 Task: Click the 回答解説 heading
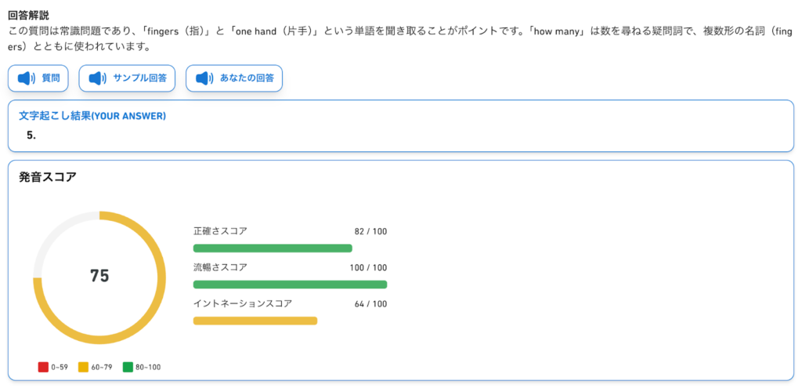point(28,15)
